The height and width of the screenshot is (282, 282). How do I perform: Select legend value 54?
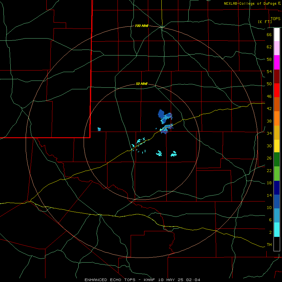(269, 71)
